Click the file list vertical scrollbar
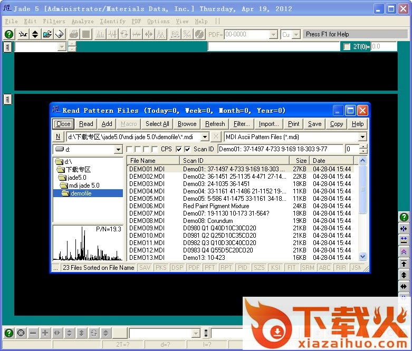The width and height of the screenshot is (412, 351). [x=362, y=211]
